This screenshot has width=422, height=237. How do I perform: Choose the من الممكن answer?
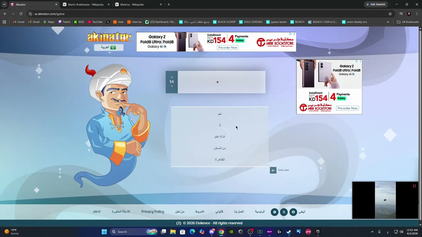(220, 148)
